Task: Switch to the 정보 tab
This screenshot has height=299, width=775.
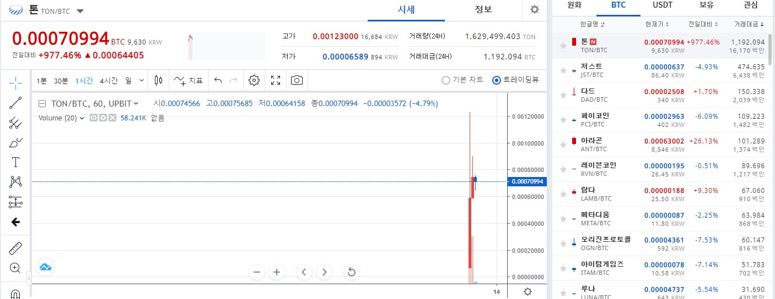Action: tap(483, 10)
